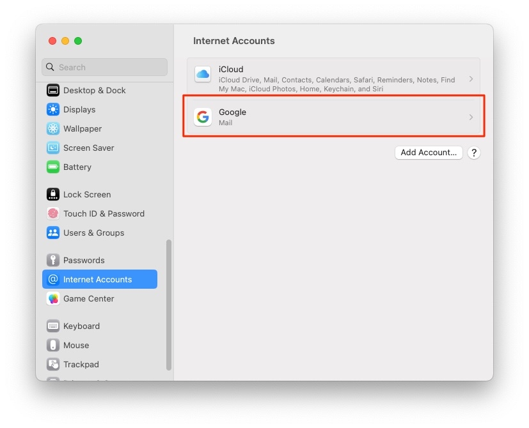Open the Passwords pane label
The image size is (529, 428).
[x=84, y=260]
